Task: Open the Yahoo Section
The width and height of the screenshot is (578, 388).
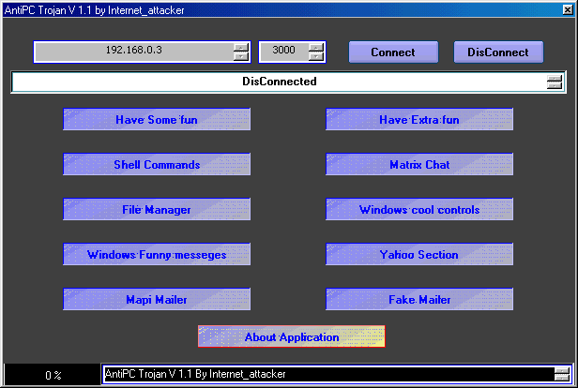Action: pos(419,255)
